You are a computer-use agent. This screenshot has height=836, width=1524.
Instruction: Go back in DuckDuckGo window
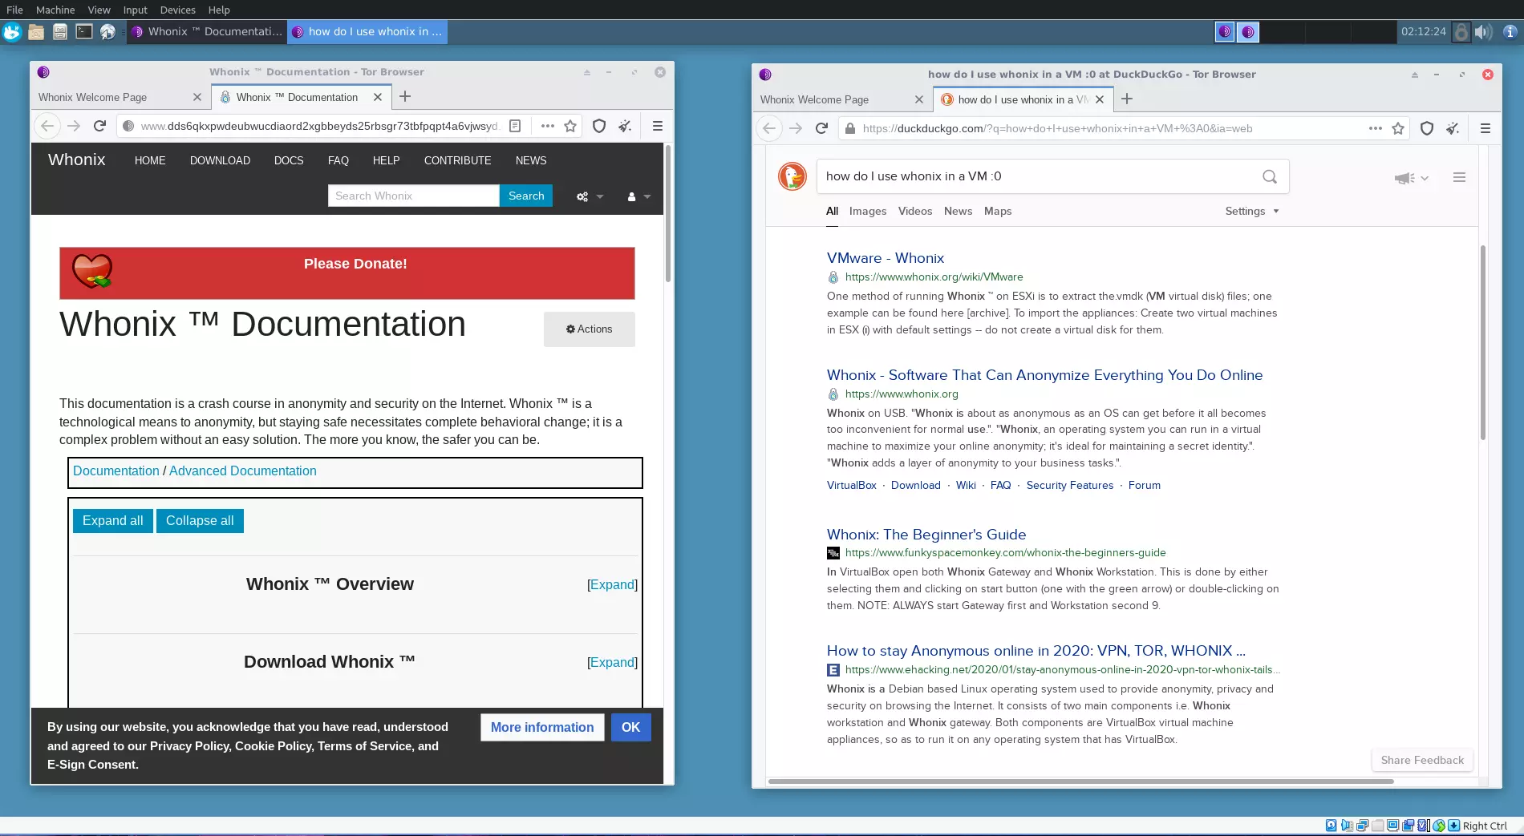point(769,128)
